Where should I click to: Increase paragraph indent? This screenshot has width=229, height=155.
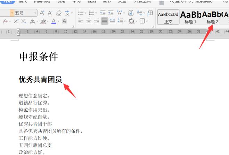tap(111, 13)
